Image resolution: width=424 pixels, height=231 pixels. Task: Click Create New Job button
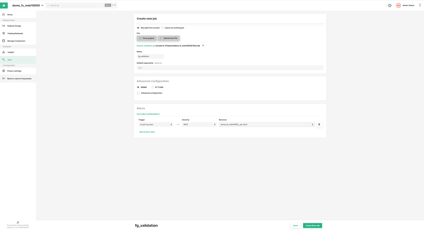312,225
